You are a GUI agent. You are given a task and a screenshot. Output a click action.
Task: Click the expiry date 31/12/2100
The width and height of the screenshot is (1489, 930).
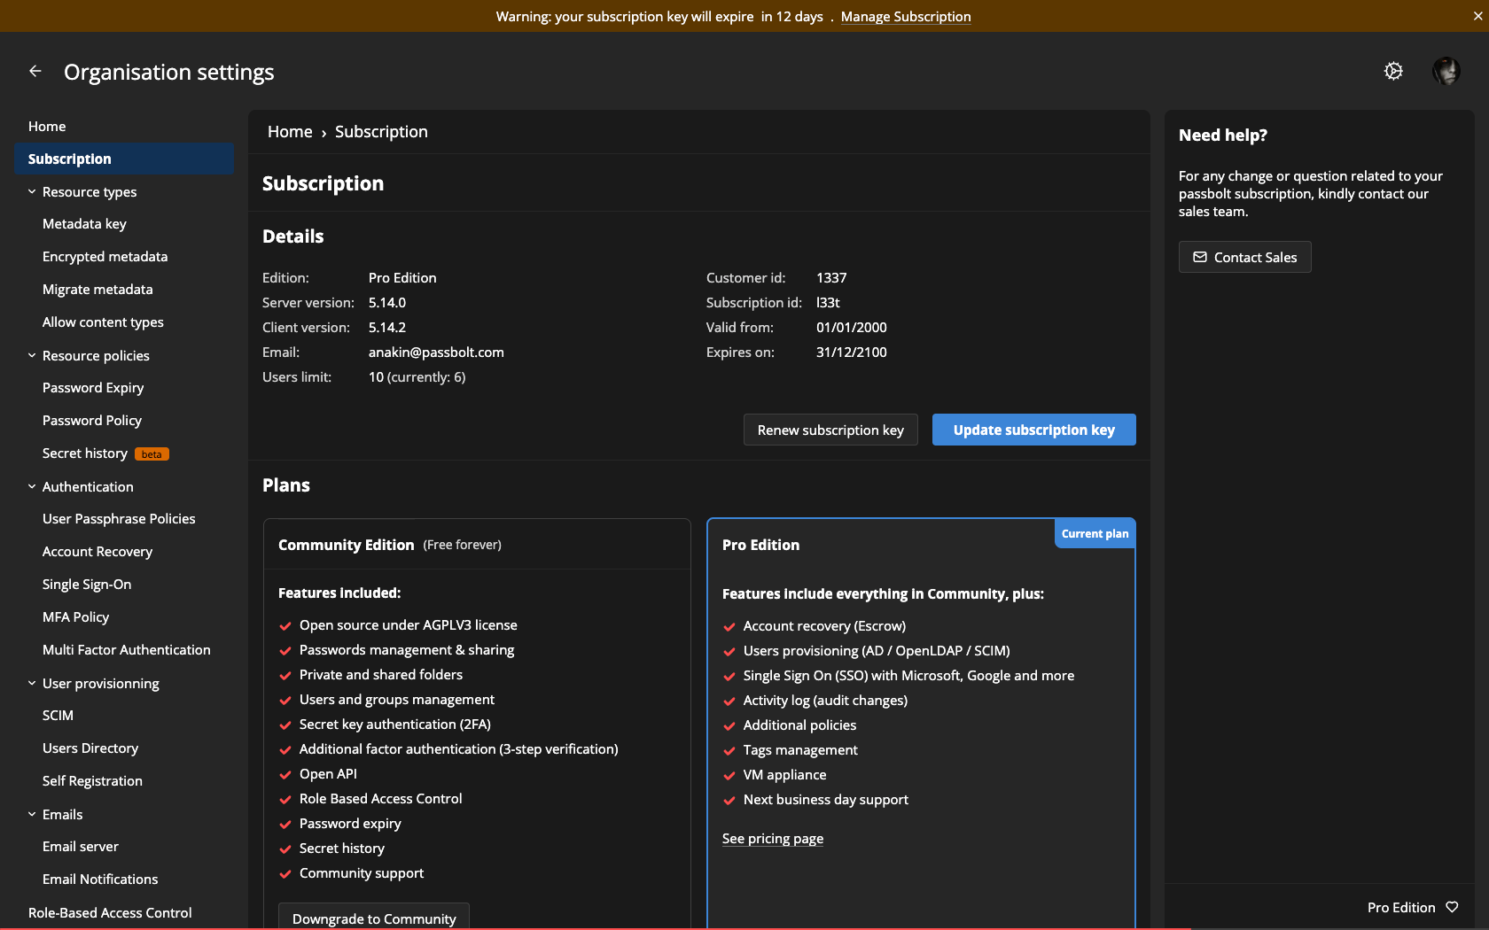[x=851, y=353]
